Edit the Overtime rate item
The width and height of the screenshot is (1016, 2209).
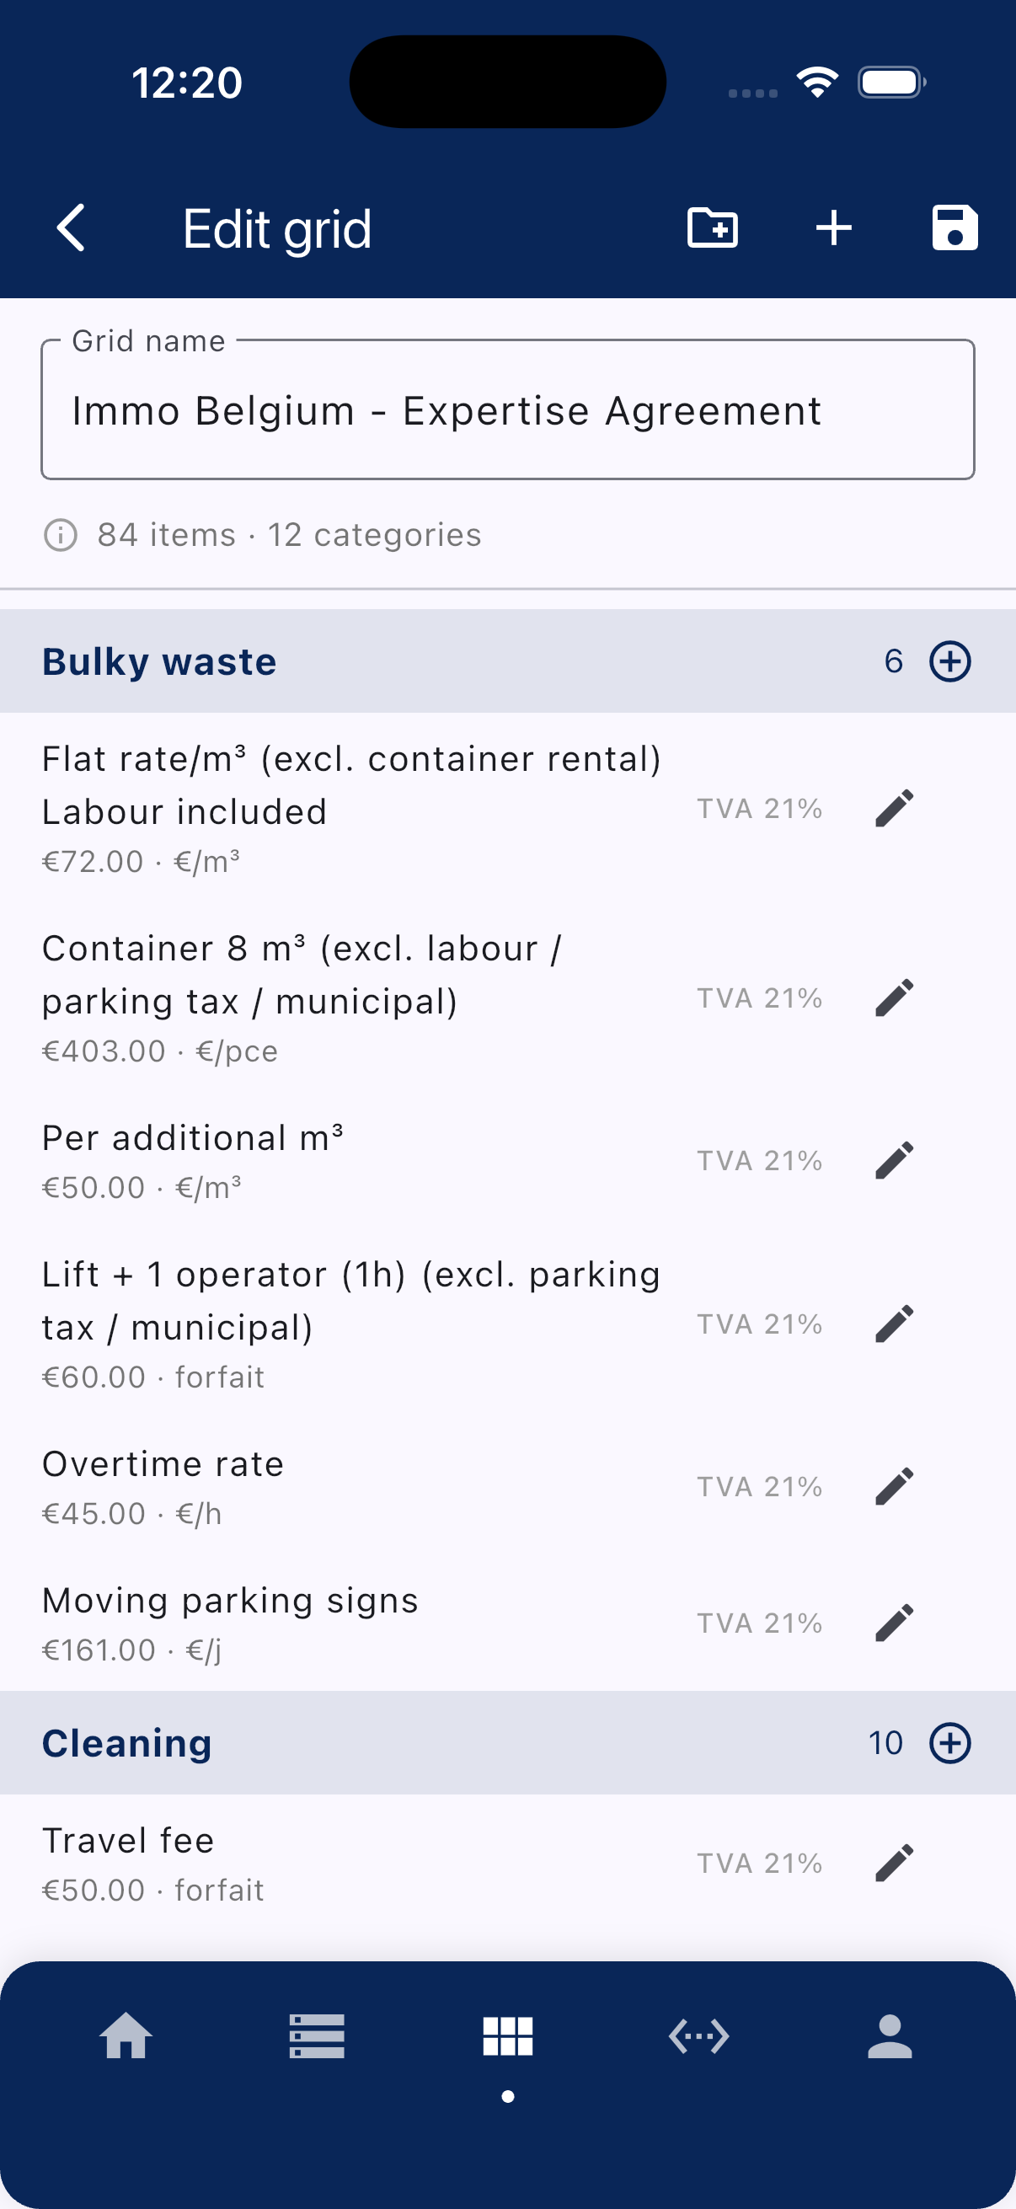pyautogui.click(x=894, y=1486)
